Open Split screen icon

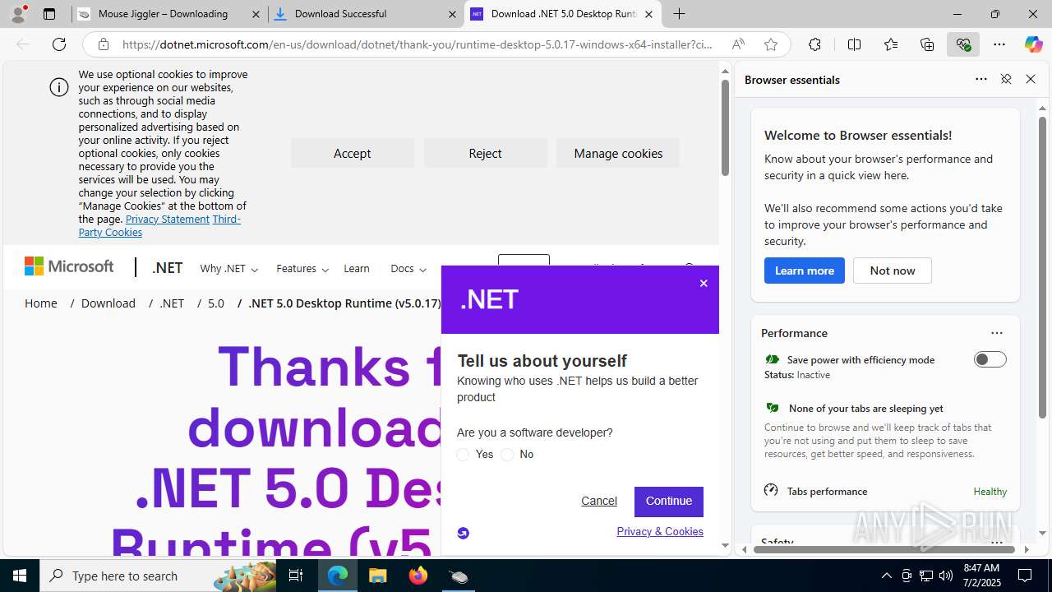[x=854, y=44]
